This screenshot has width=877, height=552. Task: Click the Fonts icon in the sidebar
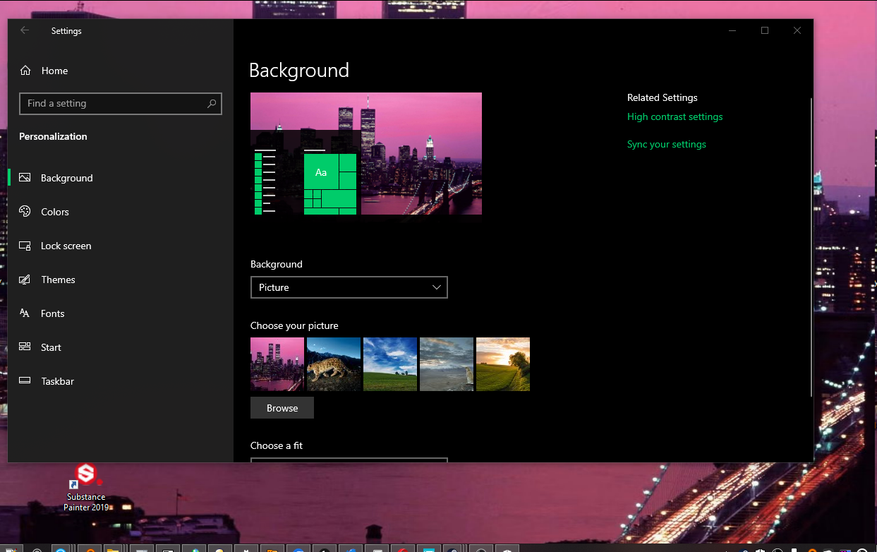pyautogui.click(x=25, y=313)
